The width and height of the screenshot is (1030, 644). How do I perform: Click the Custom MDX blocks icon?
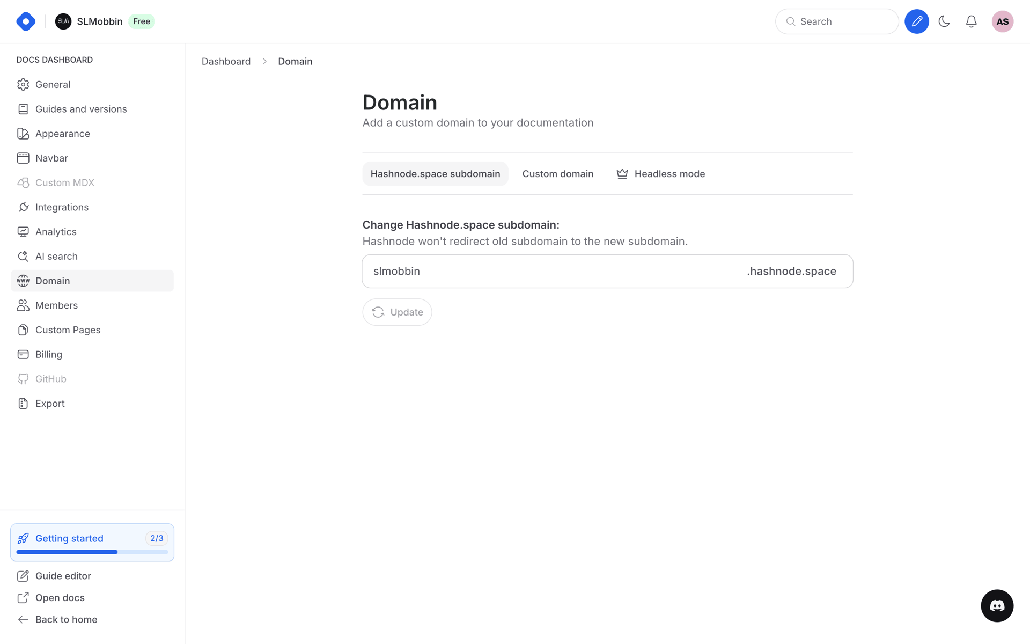point(23,182)
